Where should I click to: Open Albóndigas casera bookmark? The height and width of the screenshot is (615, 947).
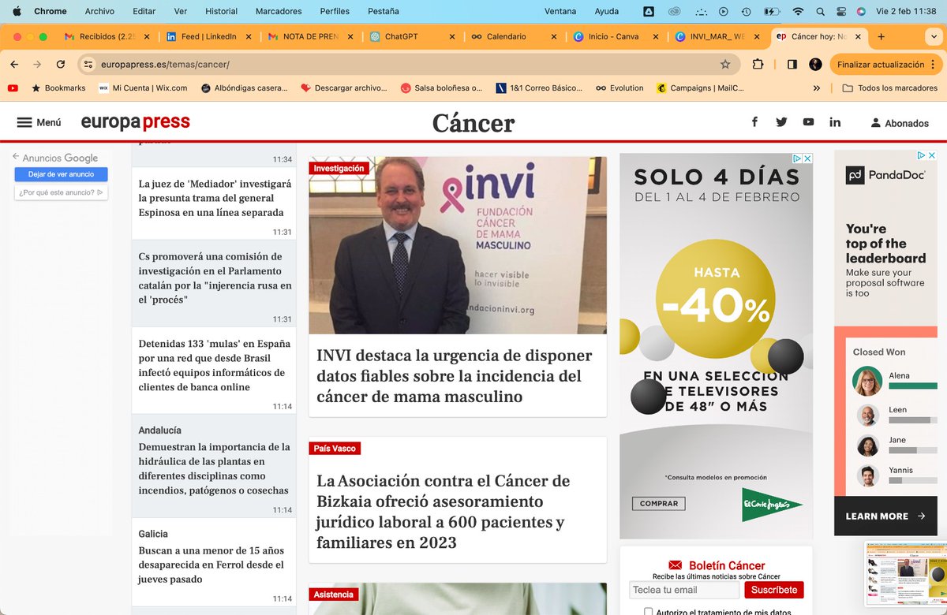(x=244, y=88)
